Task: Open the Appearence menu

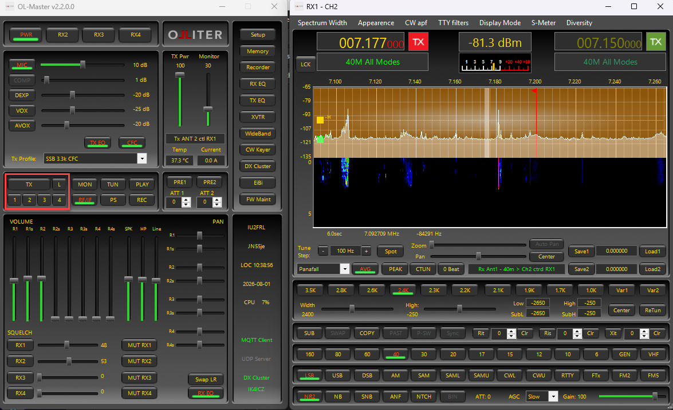Action: tap(376, 23)
